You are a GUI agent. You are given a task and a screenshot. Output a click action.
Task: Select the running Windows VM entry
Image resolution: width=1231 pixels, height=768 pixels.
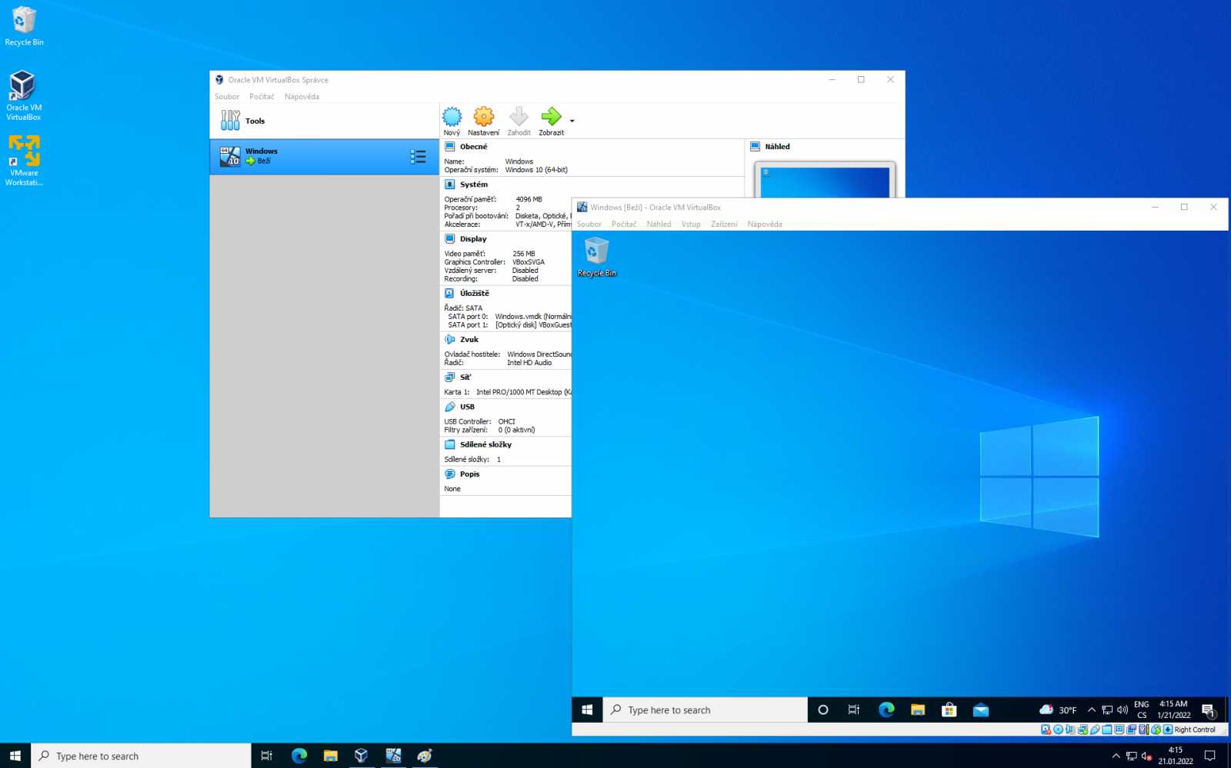324,157
